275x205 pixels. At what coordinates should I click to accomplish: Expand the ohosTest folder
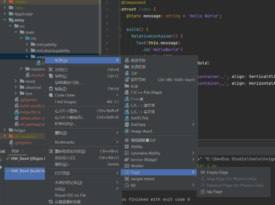(16, 87)
